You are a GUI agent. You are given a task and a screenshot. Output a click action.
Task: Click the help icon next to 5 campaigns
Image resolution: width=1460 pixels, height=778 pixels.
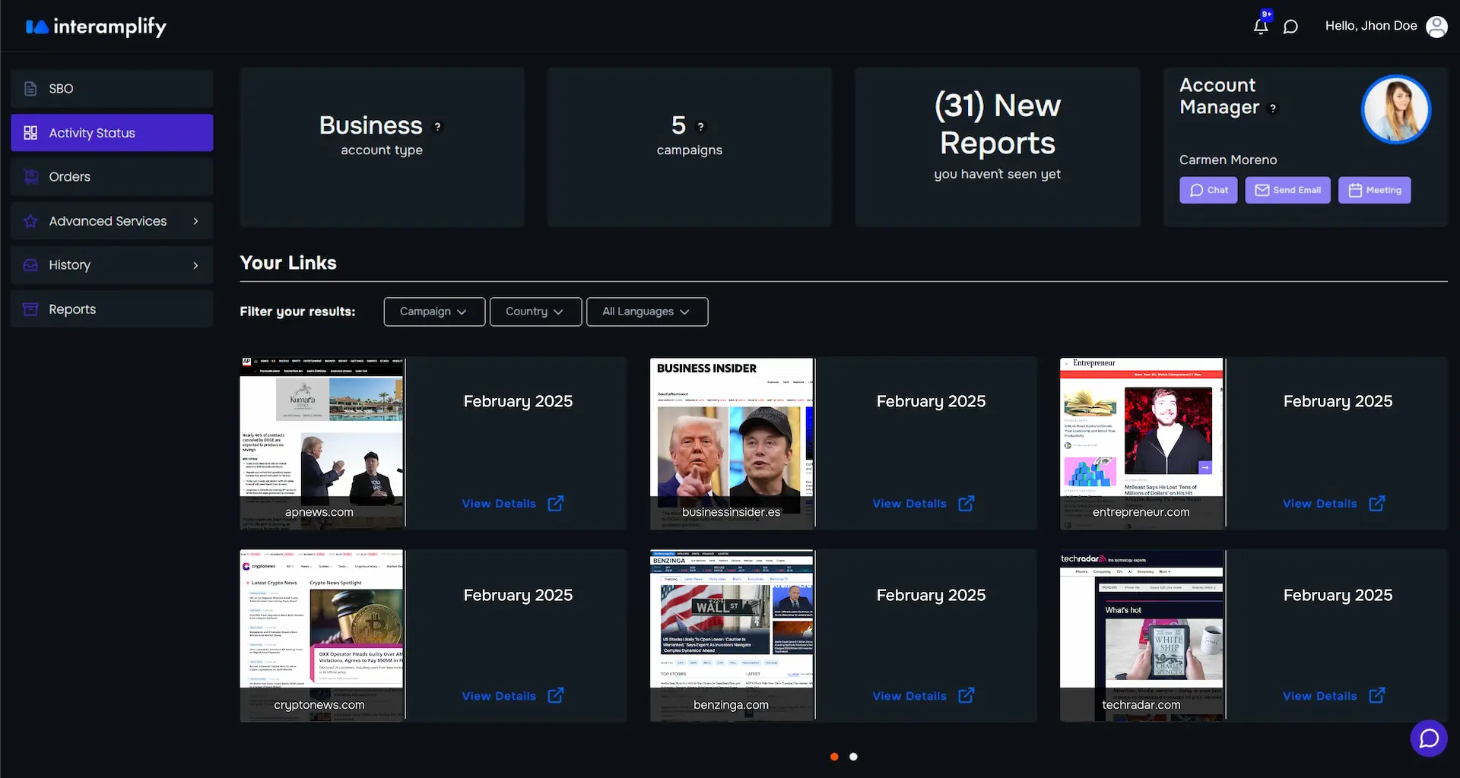click(x=700, y=127)
